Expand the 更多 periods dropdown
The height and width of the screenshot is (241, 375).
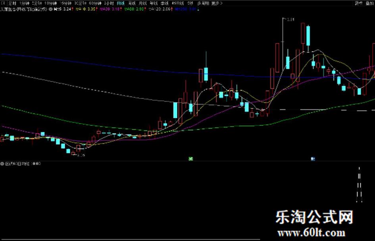click(217, 3)
